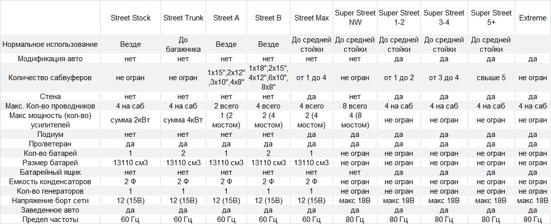Click the 'Предел частоты' row label

[x=50, y=220]
